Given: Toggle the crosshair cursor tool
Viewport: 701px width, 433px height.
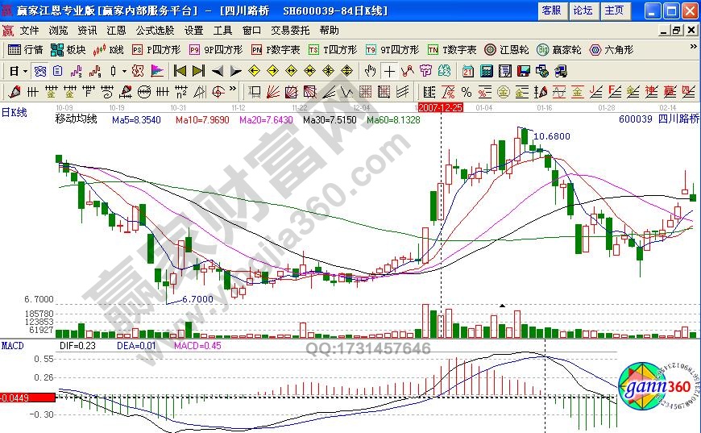Looking at the screenshot, I should [x=389, y=70].
